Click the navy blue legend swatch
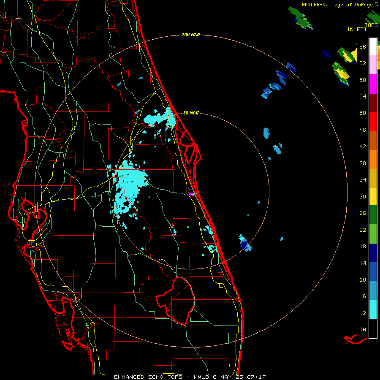Viewport: 380px width, 380px height. (x=373, y=253)
